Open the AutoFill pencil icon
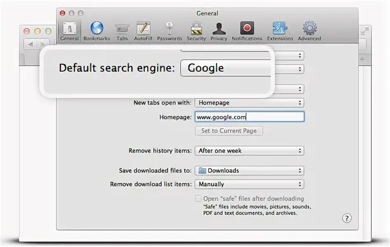 click(x=143, y=28)
